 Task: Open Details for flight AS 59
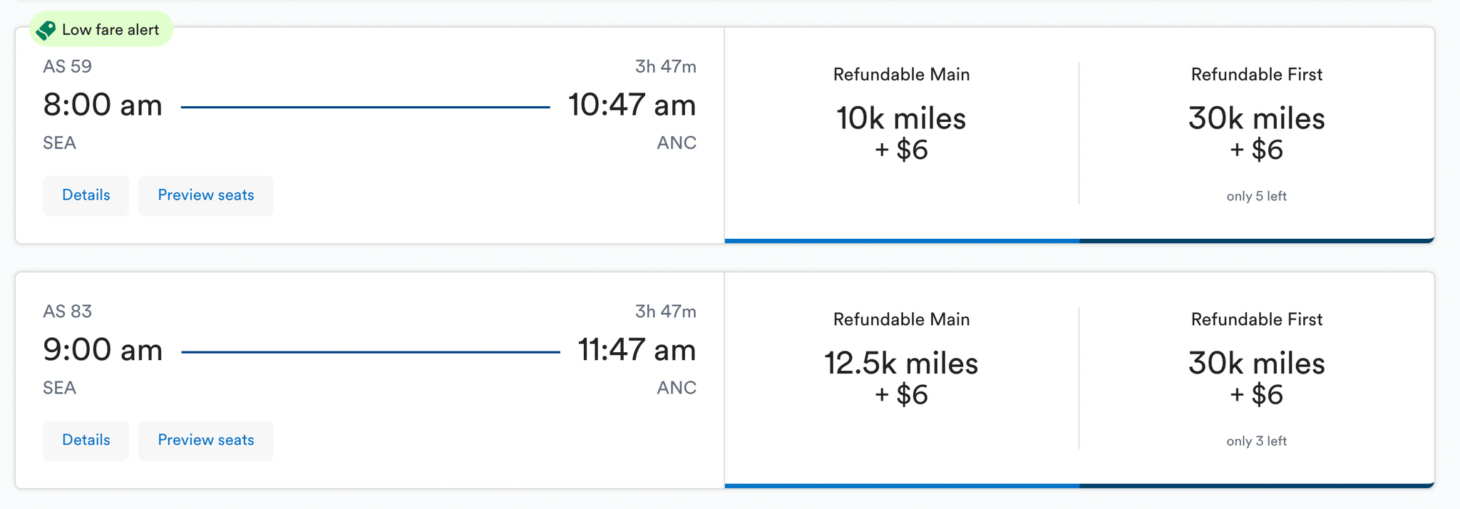coord(86,195)
